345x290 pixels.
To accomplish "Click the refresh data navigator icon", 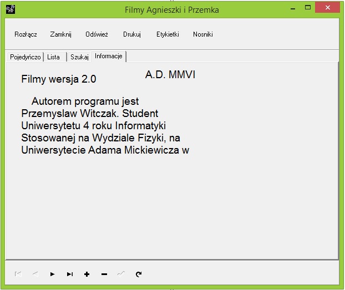I will click(138, 274).
